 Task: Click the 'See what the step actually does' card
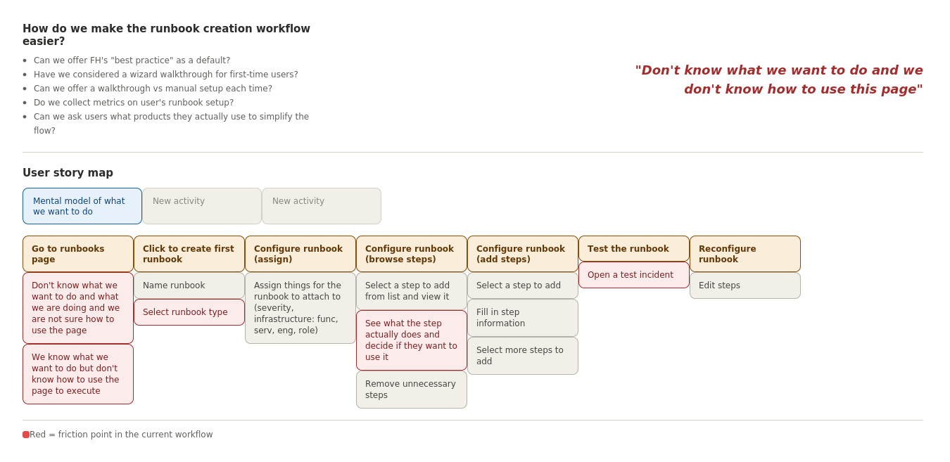412,340
